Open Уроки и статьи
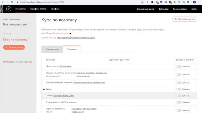 (180, 9)
